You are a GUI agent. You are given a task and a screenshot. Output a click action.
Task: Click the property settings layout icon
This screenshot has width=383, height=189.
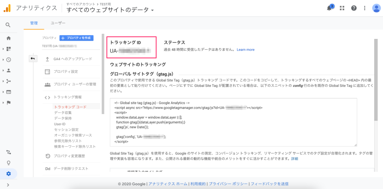pyautogui.click(x=48, y=72)
